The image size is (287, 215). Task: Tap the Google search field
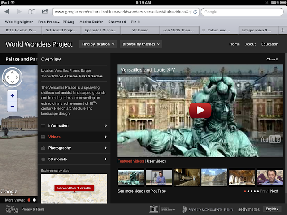(242, 12)
